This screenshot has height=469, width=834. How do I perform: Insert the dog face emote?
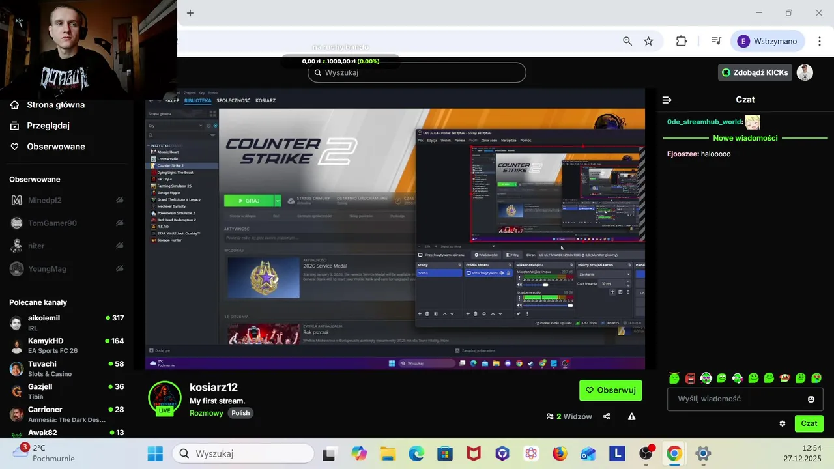(x=784, y=378)
